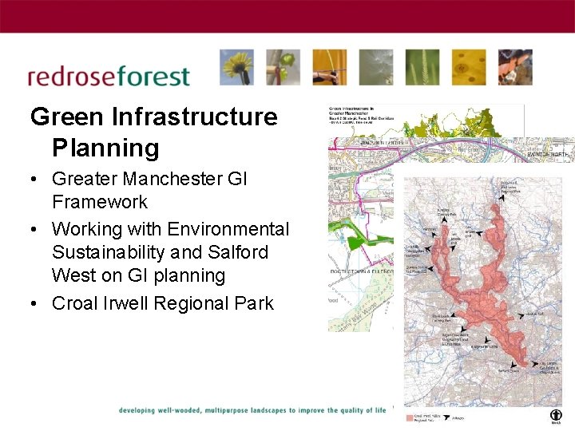Click the gateway arrow legend symbol
Viewport: 575px width, 431px height.
(x=446, y=417)
